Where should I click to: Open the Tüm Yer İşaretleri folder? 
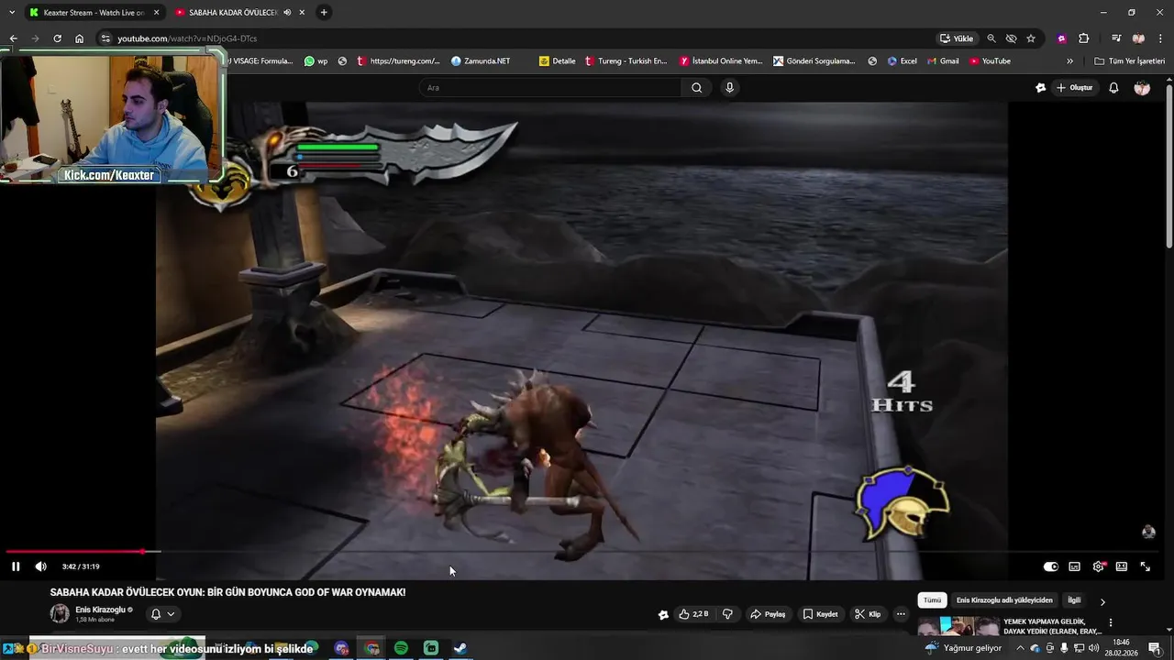click(1130, 61)
